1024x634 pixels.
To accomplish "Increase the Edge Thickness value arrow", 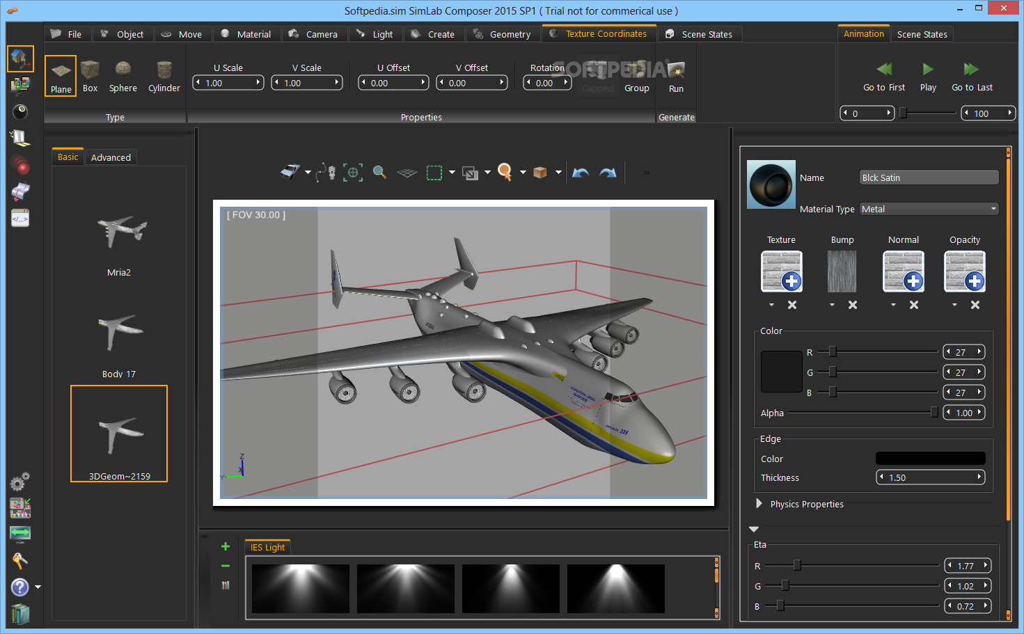I will [x=979, y=477].
